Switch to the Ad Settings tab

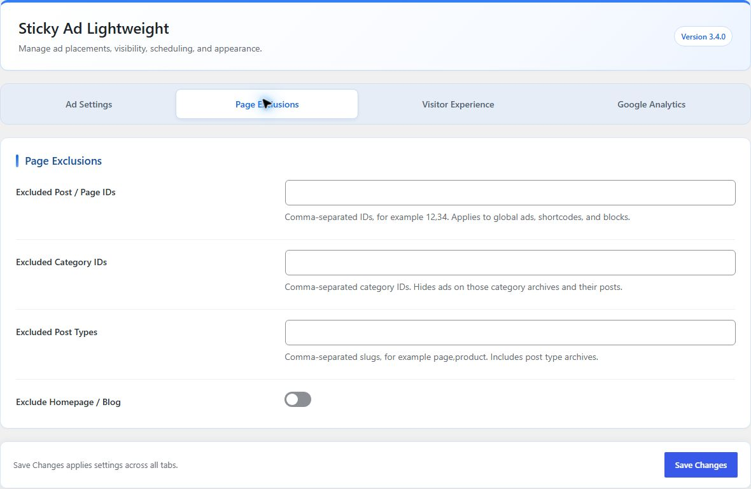coord(88,104)
